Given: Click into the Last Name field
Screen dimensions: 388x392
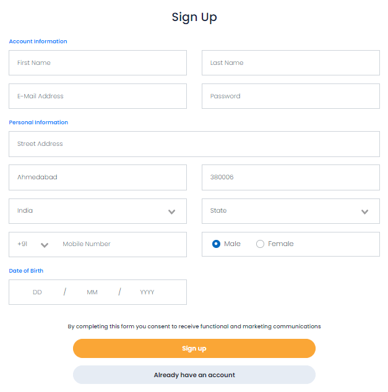Looking at the screenshot, I should [290, 63].
